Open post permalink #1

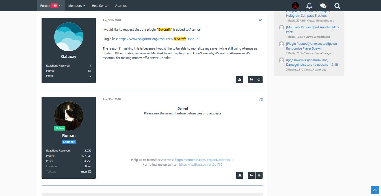pos(261,20)
